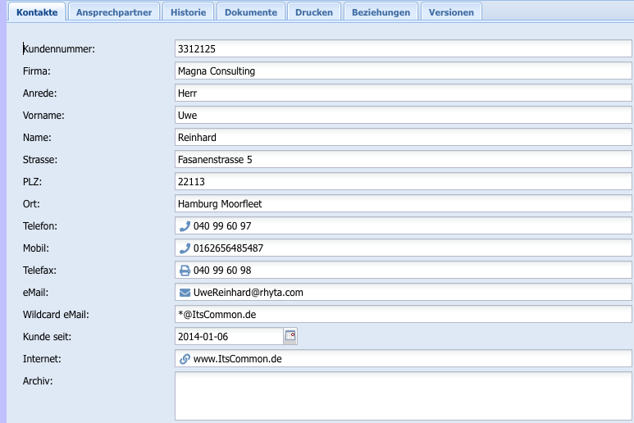
Task: Click the fax printer icon in Telefax
Action: coord(185,271)
